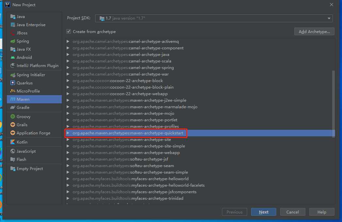Select maven-archetype-j2ee-simple archetype
The height and width of the screenshot is (222, 342).
tap(200, 100)
